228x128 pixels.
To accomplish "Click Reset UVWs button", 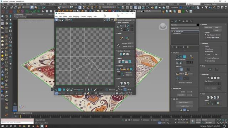I will 208,27.
